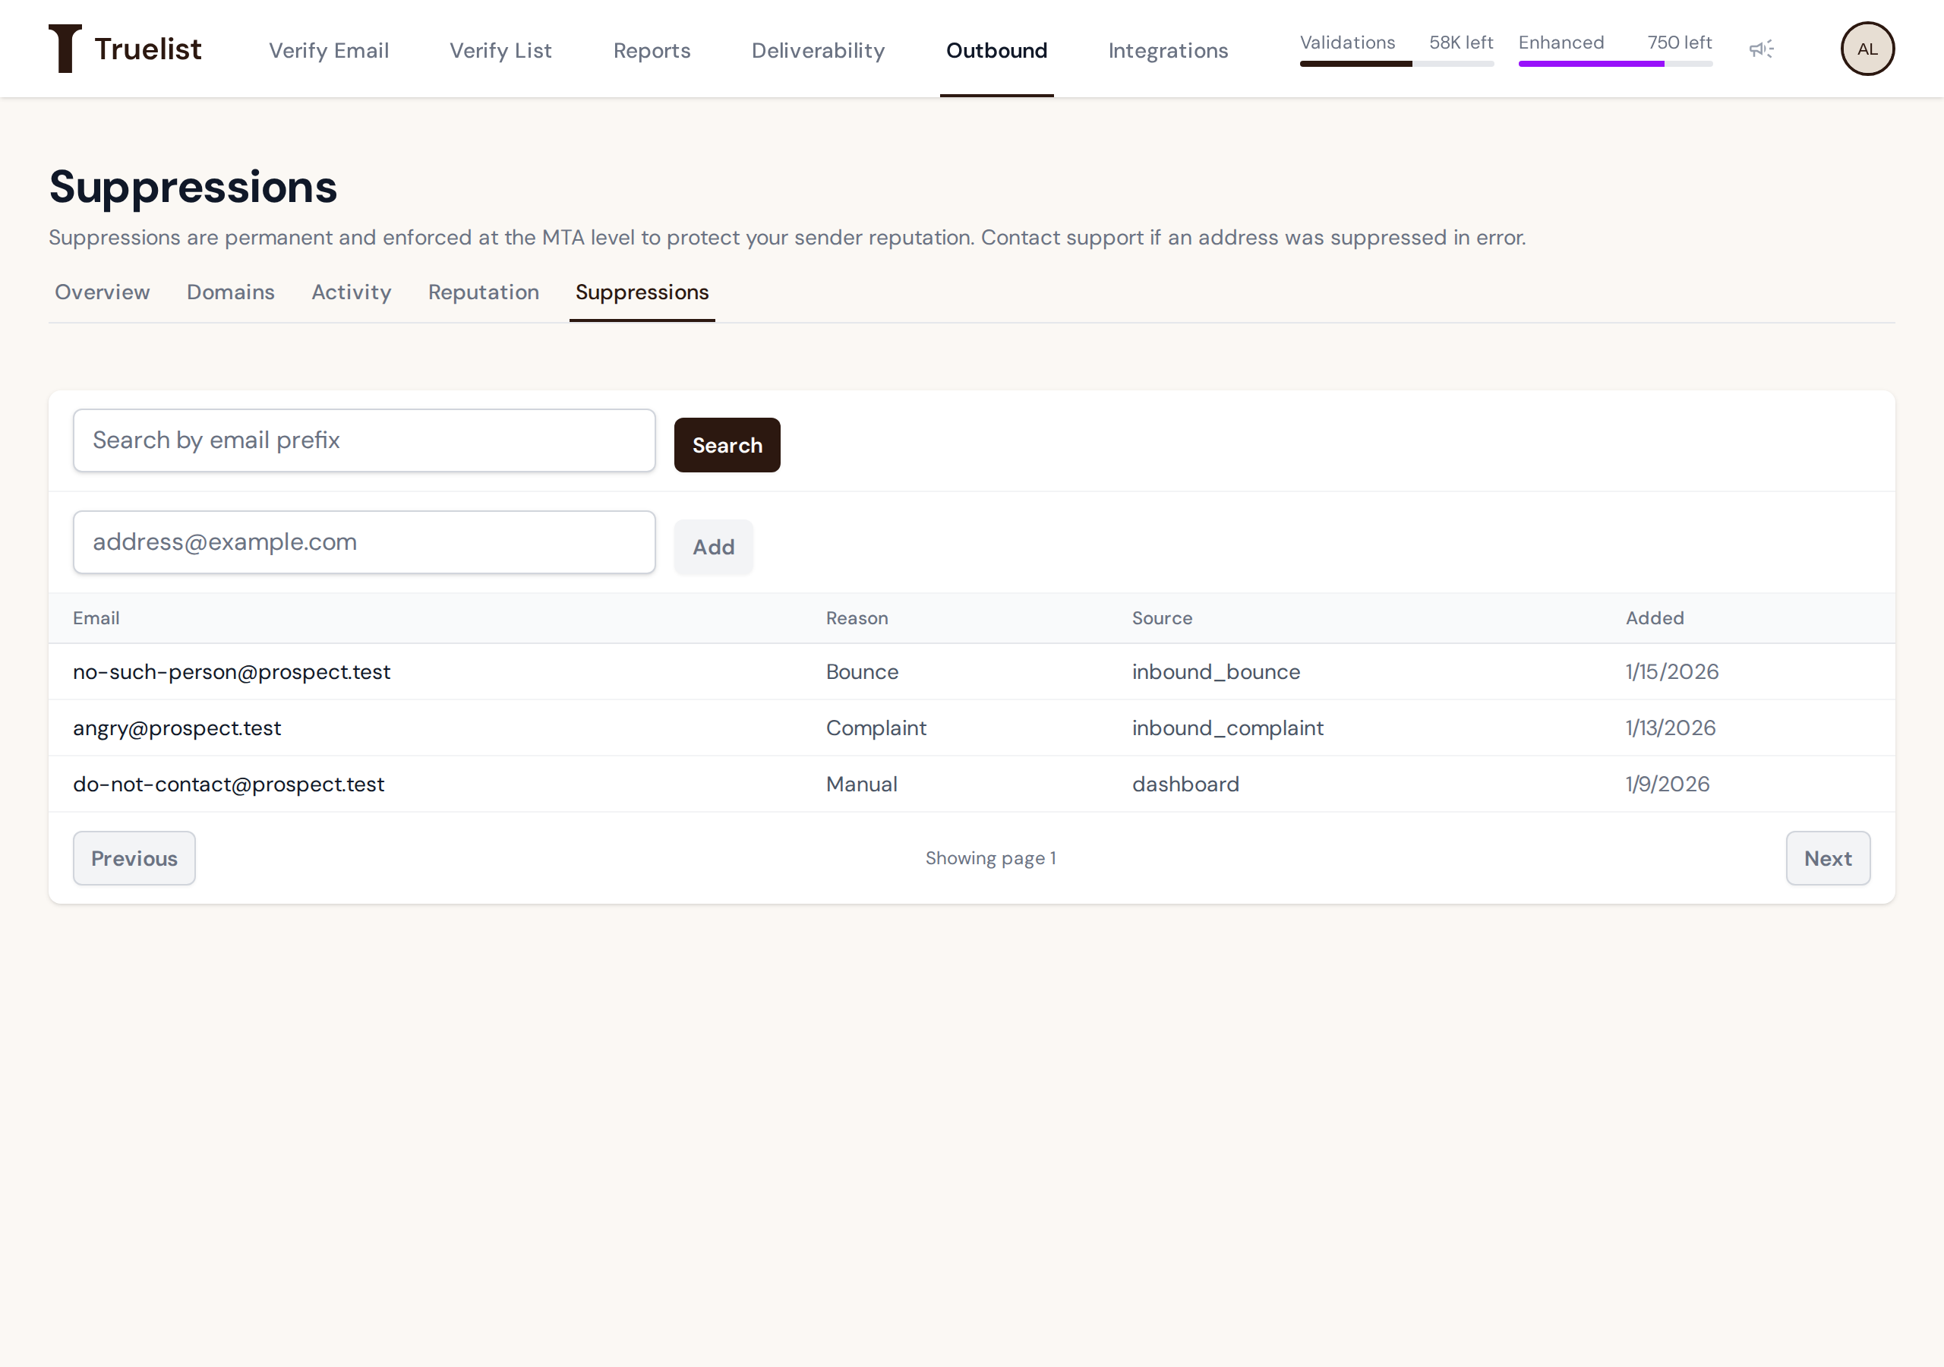Click the 1/13/2026 added date
This screenshot has width=1944, height=1367.
click(1671, 728)
